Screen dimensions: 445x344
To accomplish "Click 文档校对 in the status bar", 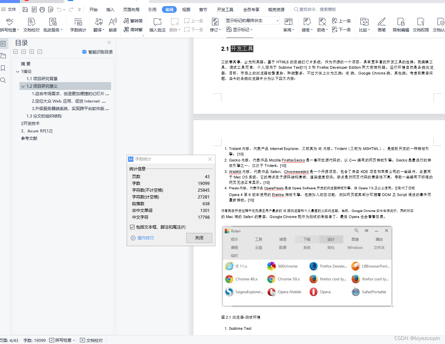I will [x=91, y=340].
